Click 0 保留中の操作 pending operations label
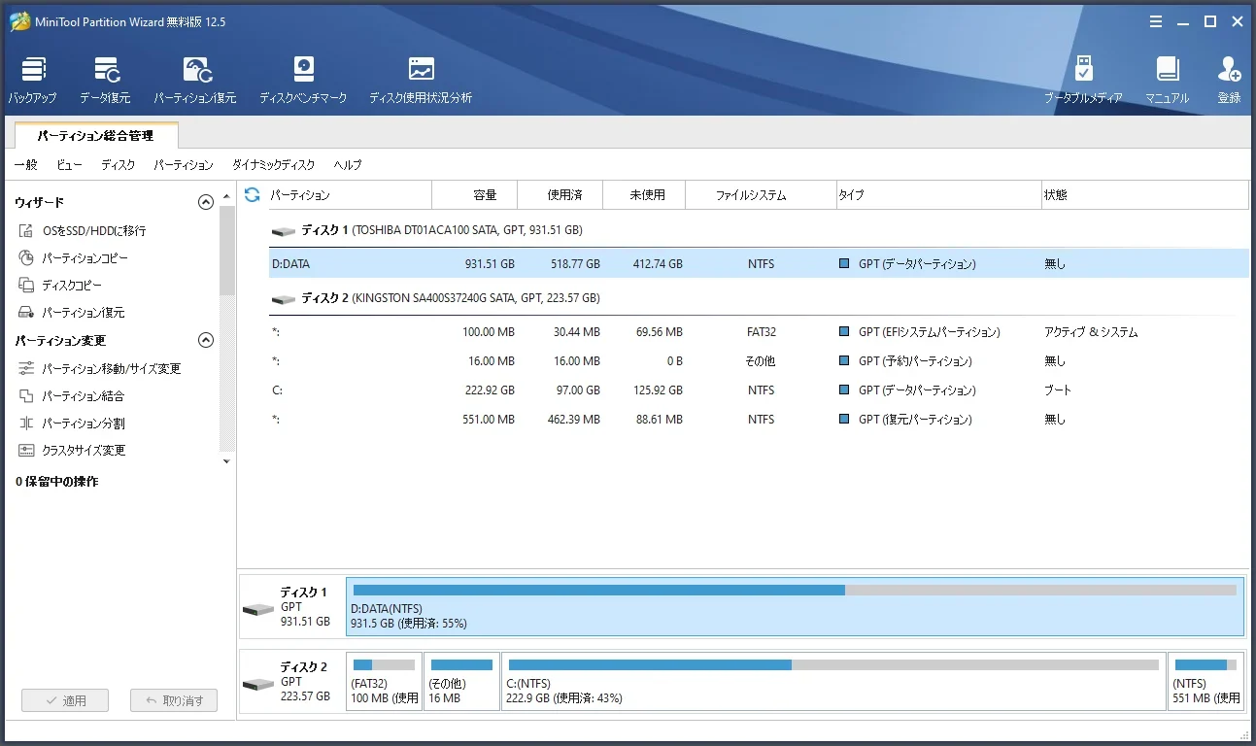The width and height of the screenshot is (1256, 746). coord(57,482)
